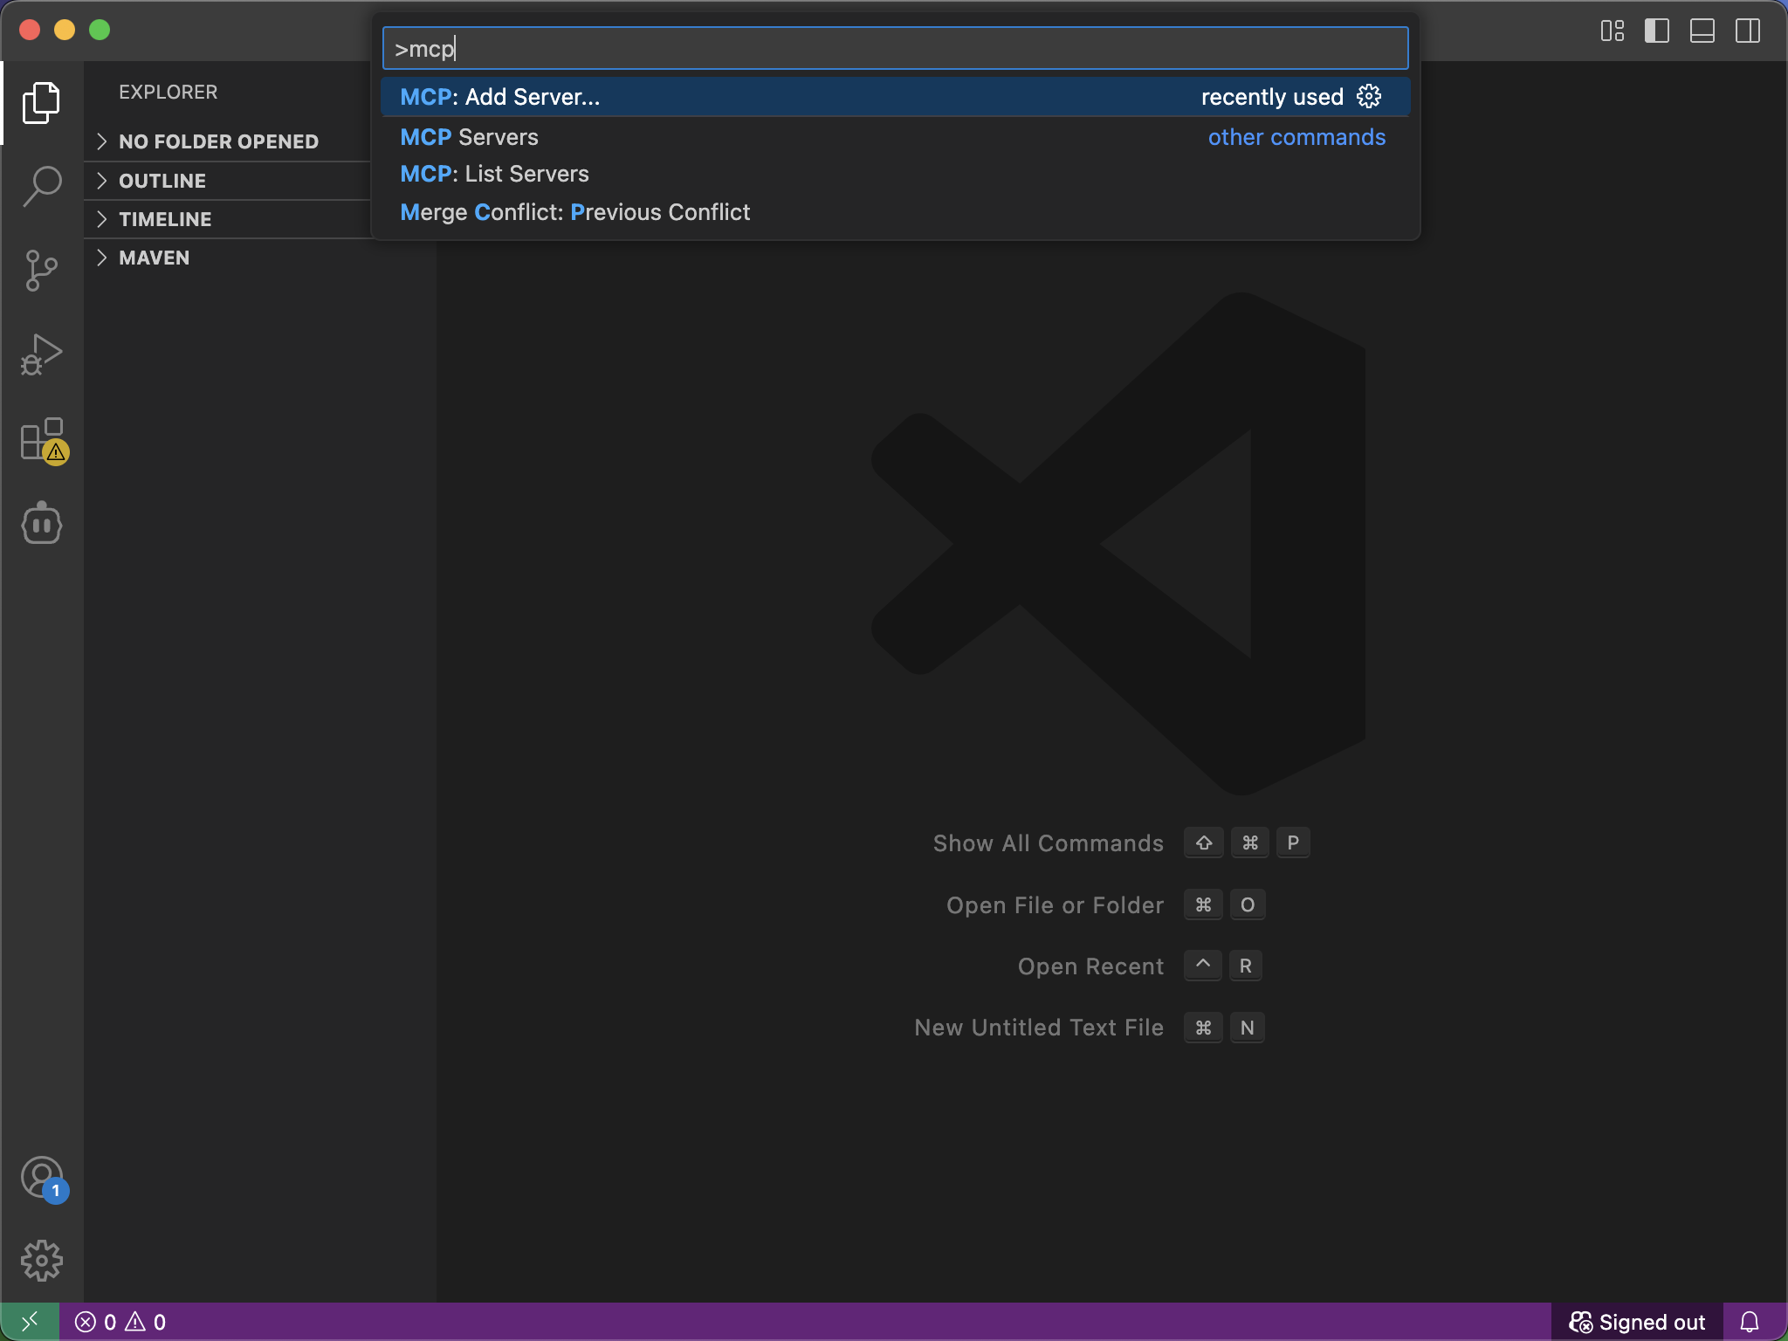Open the Explorer view in the Activity Bar
The width and height of the screenshot is (1788, 1341).
[40, 103]
